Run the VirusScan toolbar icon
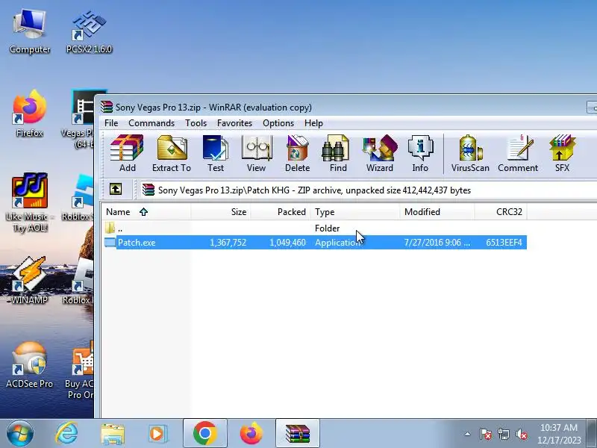This screenshot has width=597, height=448. pyautogui.click(x=470, y=154)
